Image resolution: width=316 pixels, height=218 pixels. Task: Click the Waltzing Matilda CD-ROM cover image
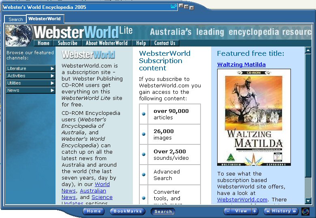(254, 117)
